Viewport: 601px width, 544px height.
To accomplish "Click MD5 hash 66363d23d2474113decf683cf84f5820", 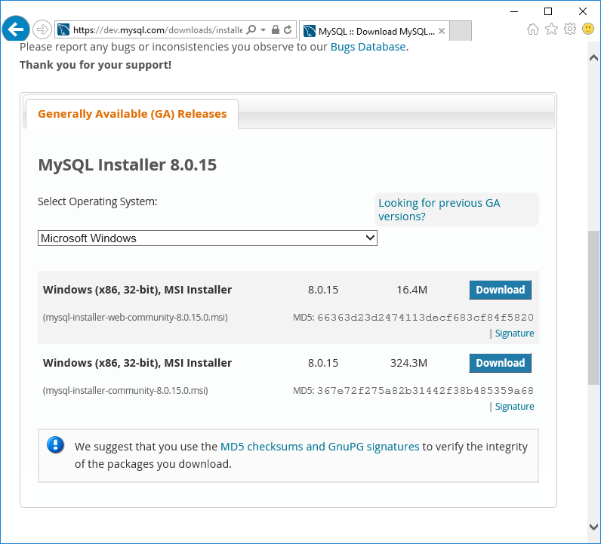I will click(425, 318).
